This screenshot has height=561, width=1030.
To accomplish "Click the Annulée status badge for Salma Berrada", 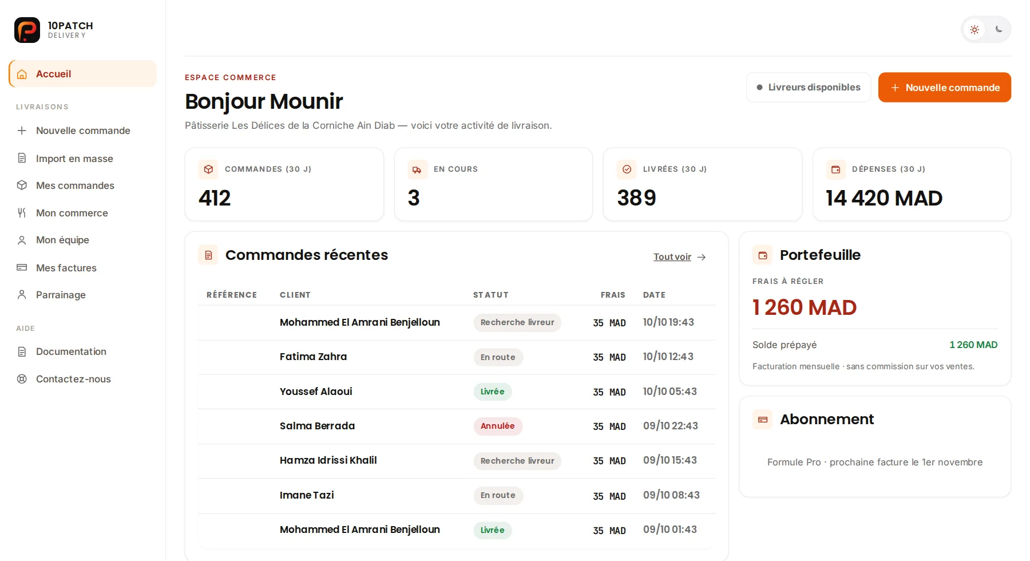I will click(x=498, y=426).
